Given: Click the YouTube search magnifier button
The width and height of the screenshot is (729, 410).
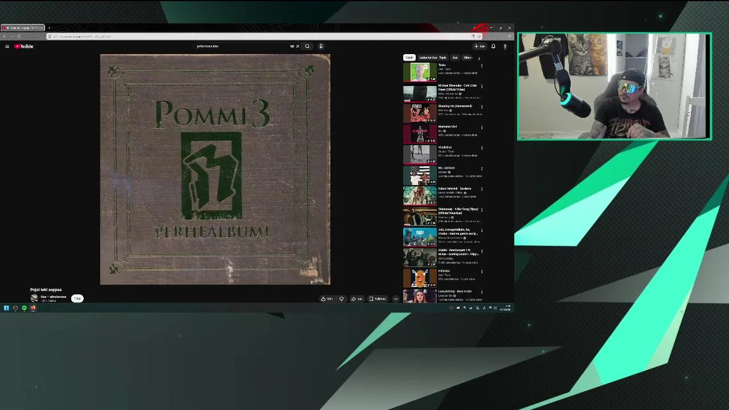Looking at the screenshot, I should coord(307,46).
